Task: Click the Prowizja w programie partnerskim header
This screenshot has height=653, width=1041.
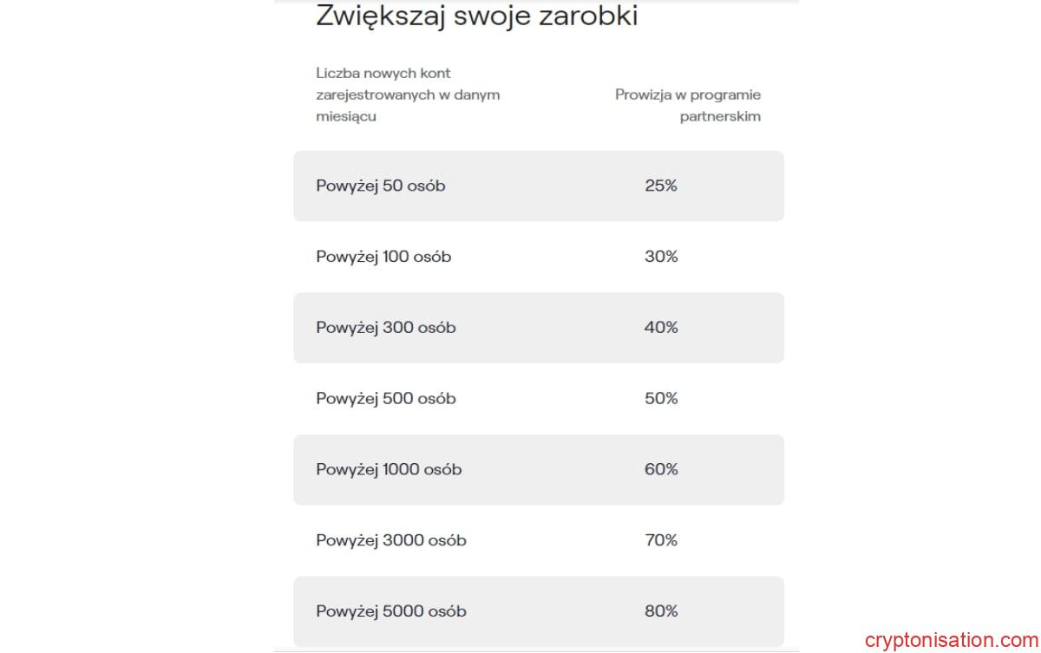Action: 688,105
